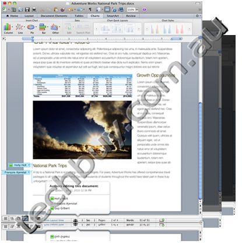Insert a Pie chart
The height and width of the screenshot is (251, 242).
(x=31, y=29)
